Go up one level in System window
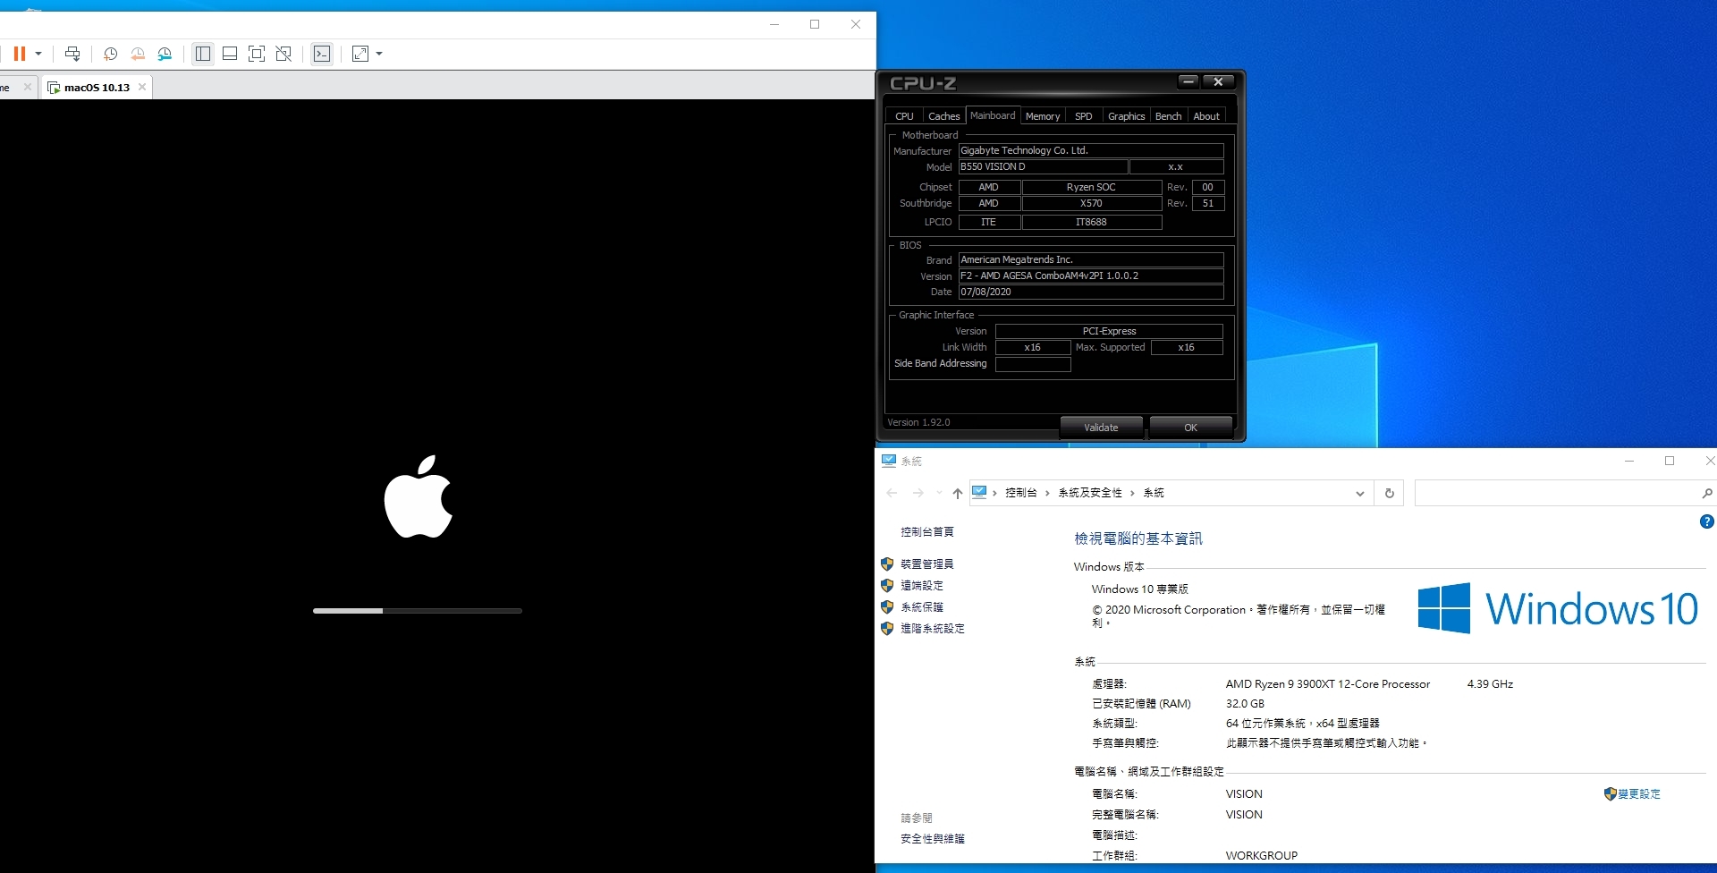This screenshot has width=1717, height=873. click(958, 493)
